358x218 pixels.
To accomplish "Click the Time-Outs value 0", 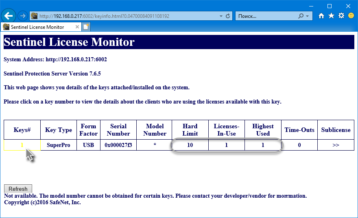I will (299, 145).
